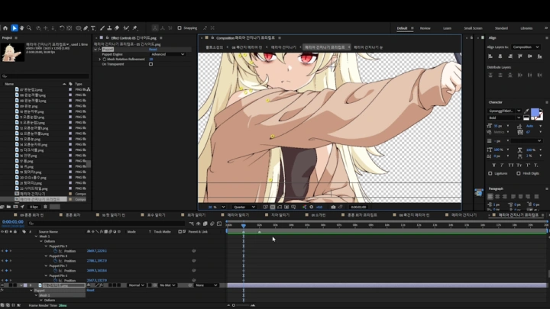Align layers to top edge
Screen dimensions: 550x309
(x=520, y=56)
